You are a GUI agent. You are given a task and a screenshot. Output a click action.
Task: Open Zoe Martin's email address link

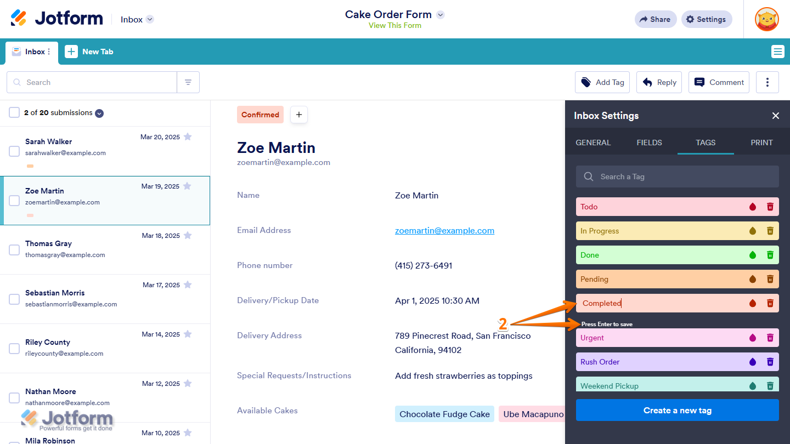pyautogui.click(x=444, y=230)
